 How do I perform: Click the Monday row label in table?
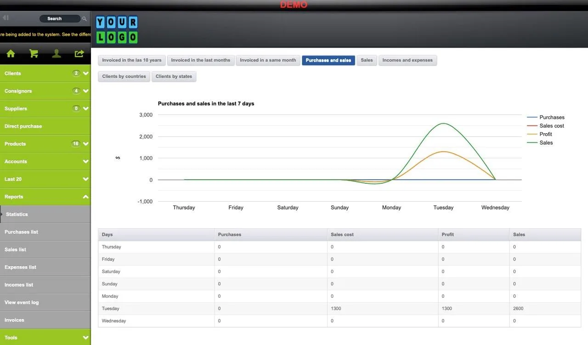click(110, 296)
